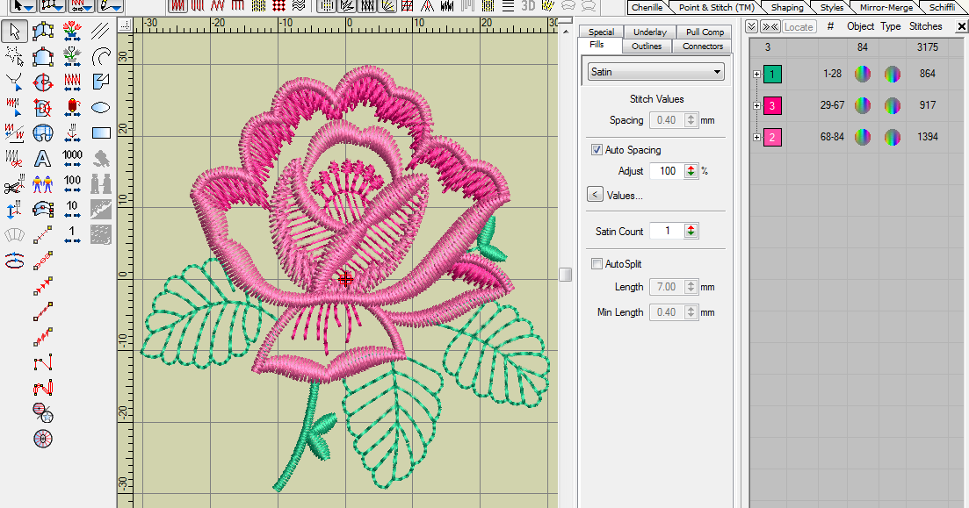
Task: Click the 10 stitches navigation icon
Action: 72,209
